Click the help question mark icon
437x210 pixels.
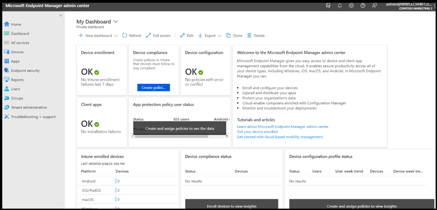click(x=363, y=5)
